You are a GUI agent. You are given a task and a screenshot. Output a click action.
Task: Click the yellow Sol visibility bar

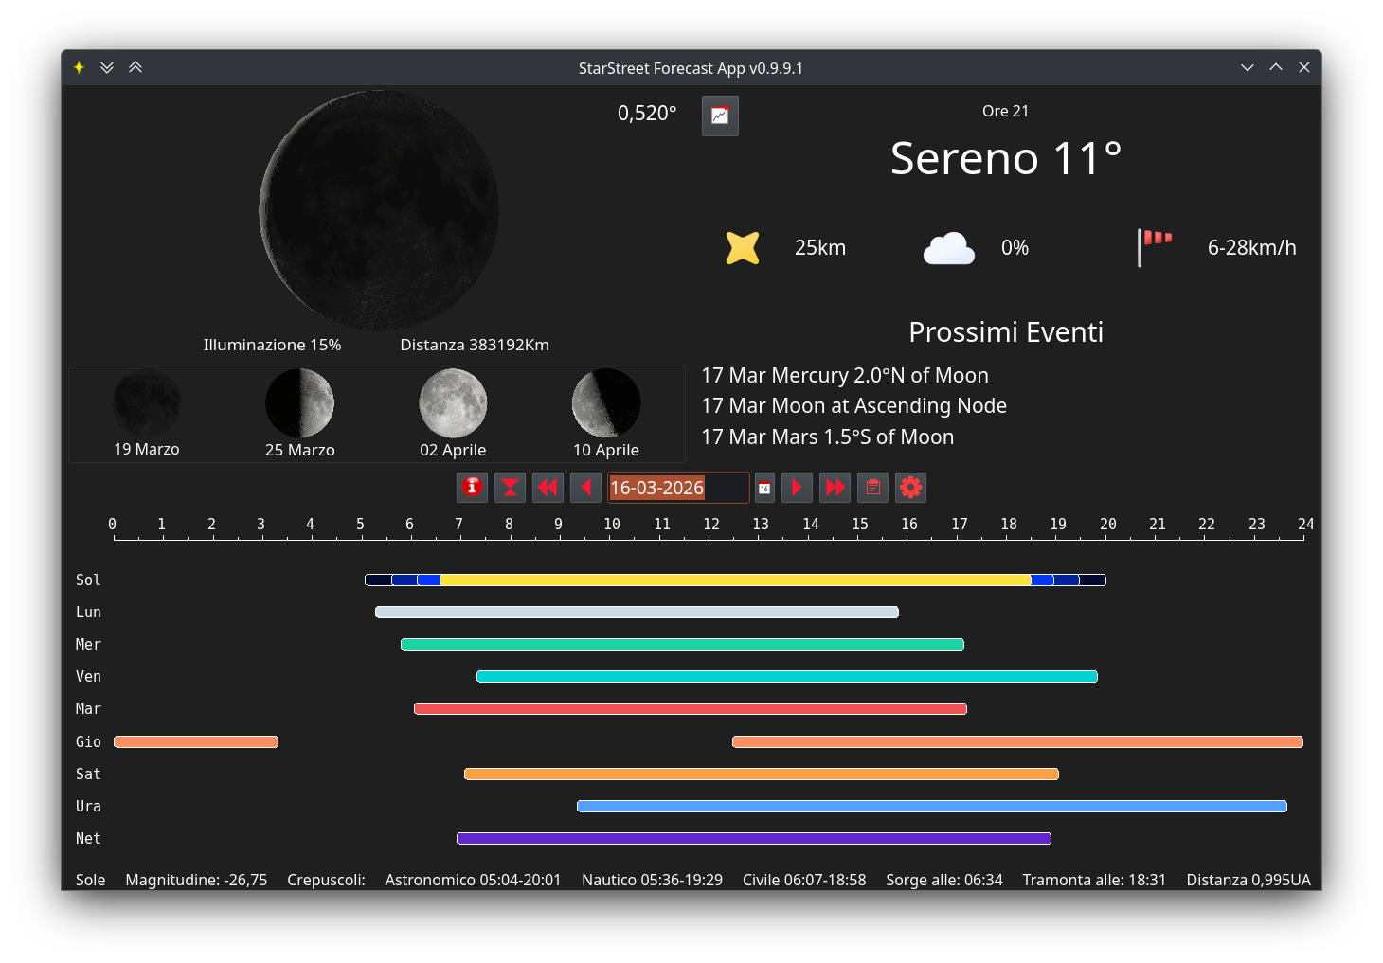[x=735, y=580]
